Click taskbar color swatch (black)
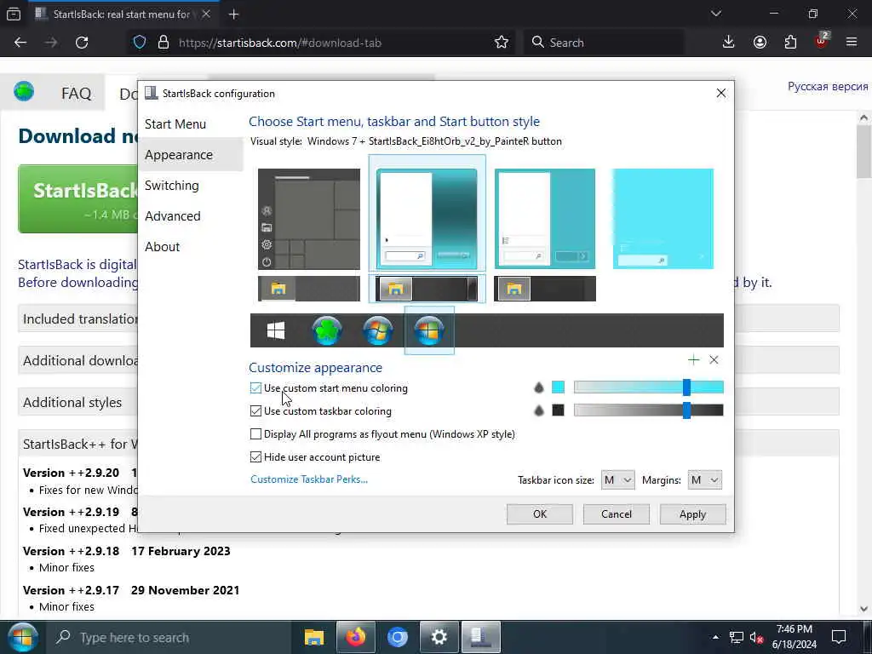Viewport: 872px width, 654px height. (x=559, y=410)
